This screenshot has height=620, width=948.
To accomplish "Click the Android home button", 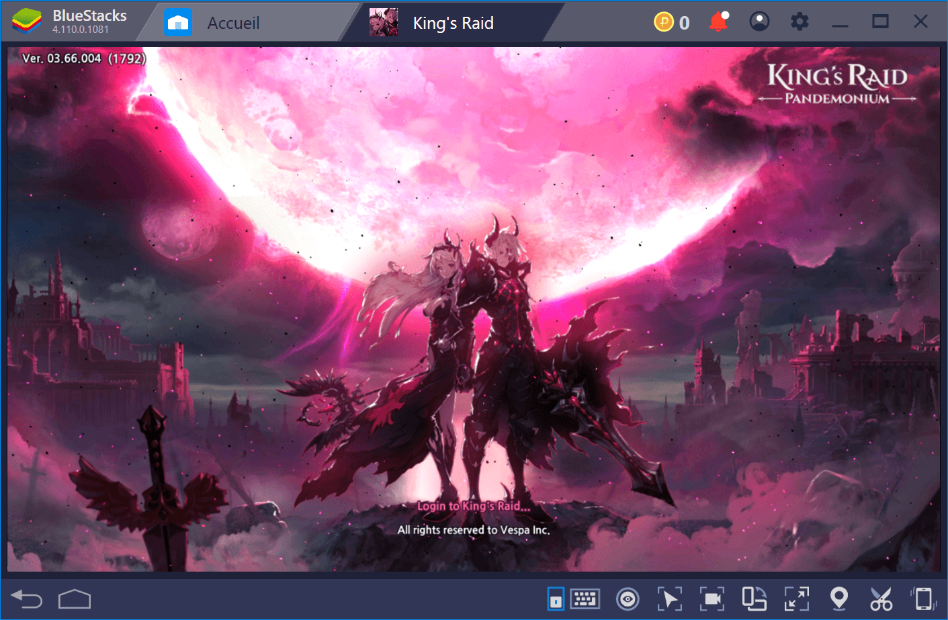I will point(75,599).
